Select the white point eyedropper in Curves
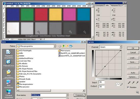 137,83
